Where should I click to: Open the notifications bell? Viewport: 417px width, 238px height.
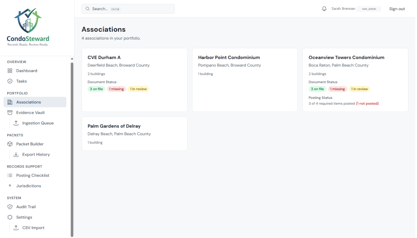coord(324,9)
